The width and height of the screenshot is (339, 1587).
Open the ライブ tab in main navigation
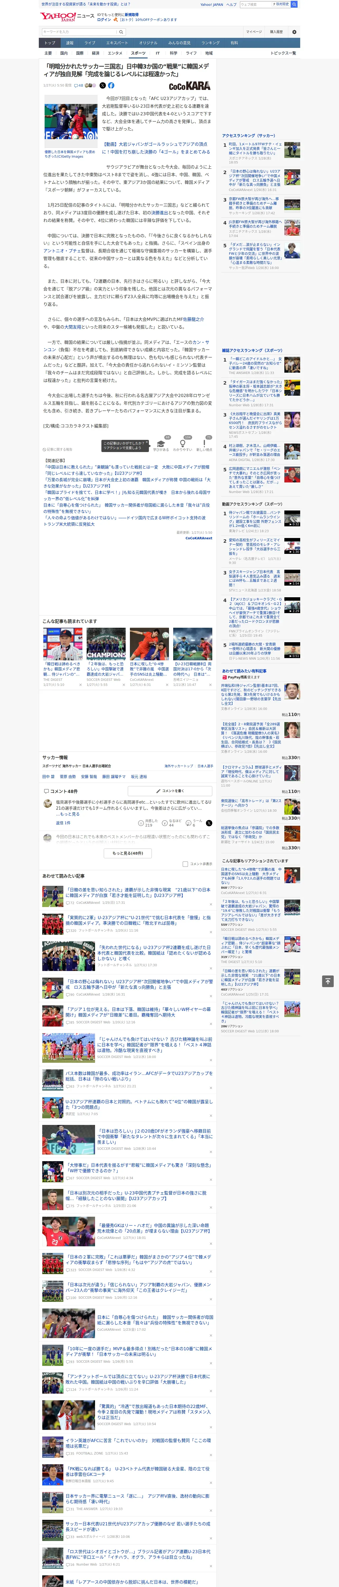(90, 43)
